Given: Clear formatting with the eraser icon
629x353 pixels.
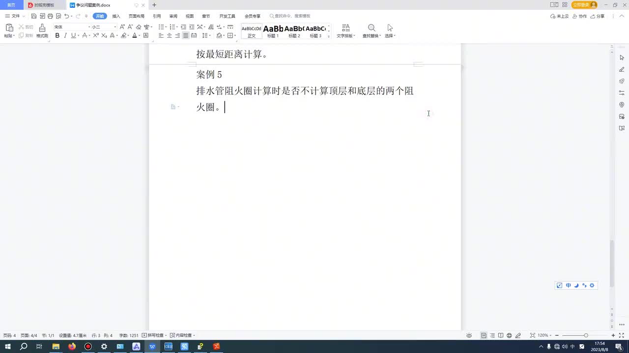Looking at the screenshot, I should [x=139, y=27].
